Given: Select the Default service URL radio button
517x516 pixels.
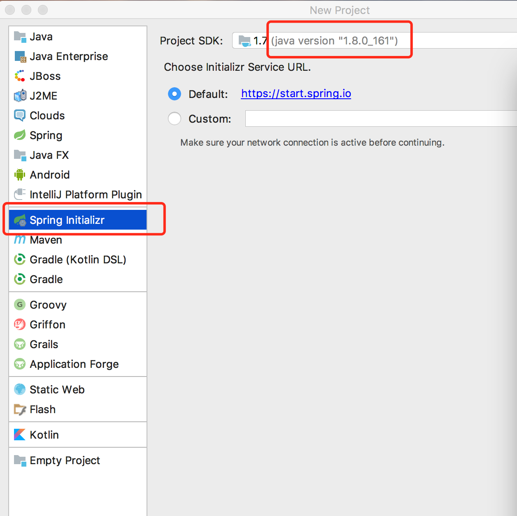Looking at the screenshot, I should [x=175, y=94].
